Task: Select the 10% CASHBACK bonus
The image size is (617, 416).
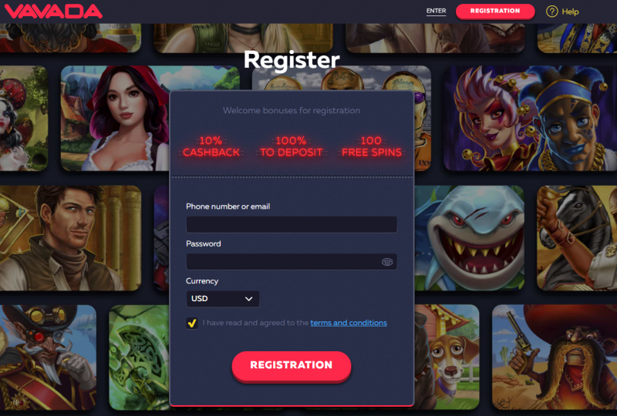Action: 211,146
